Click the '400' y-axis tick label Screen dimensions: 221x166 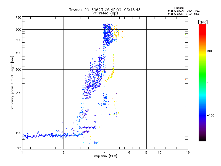18,53
